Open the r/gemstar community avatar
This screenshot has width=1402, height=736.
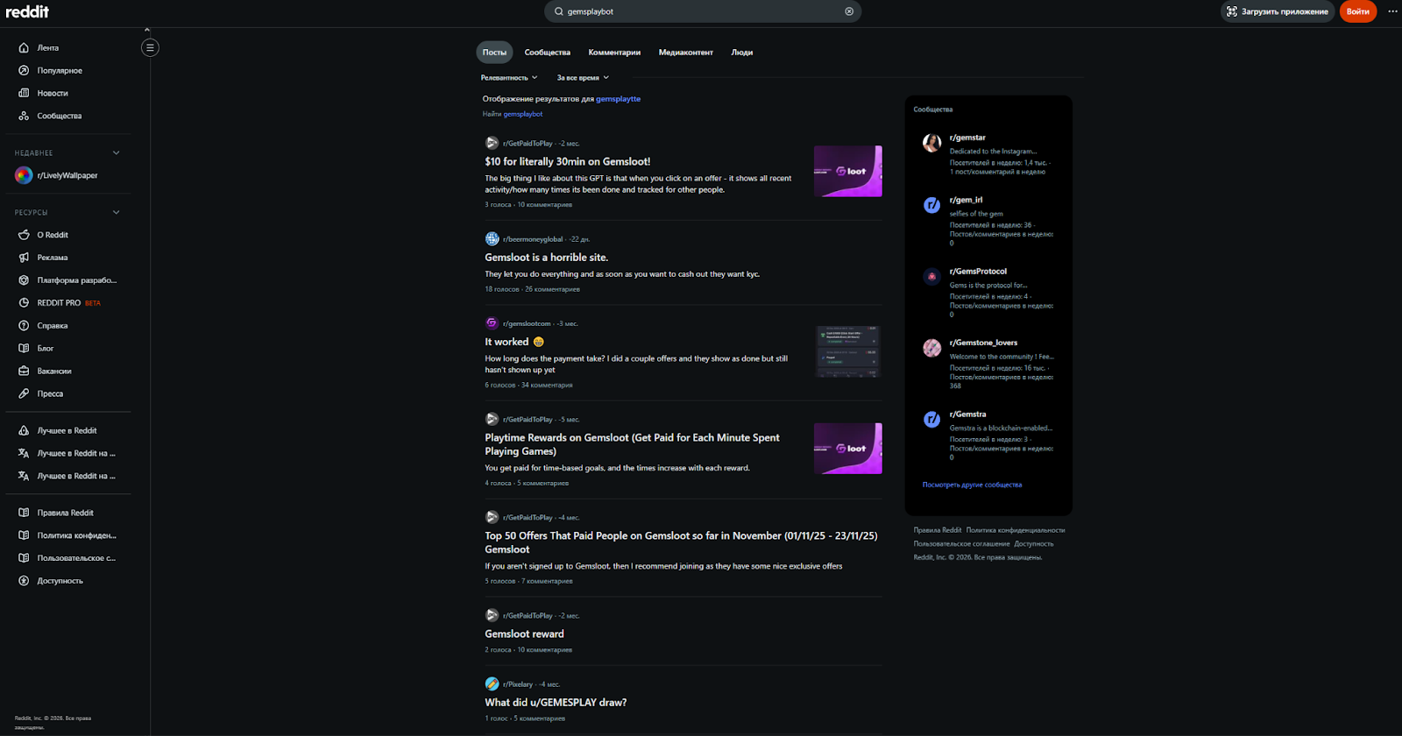[x=931, y=143]
